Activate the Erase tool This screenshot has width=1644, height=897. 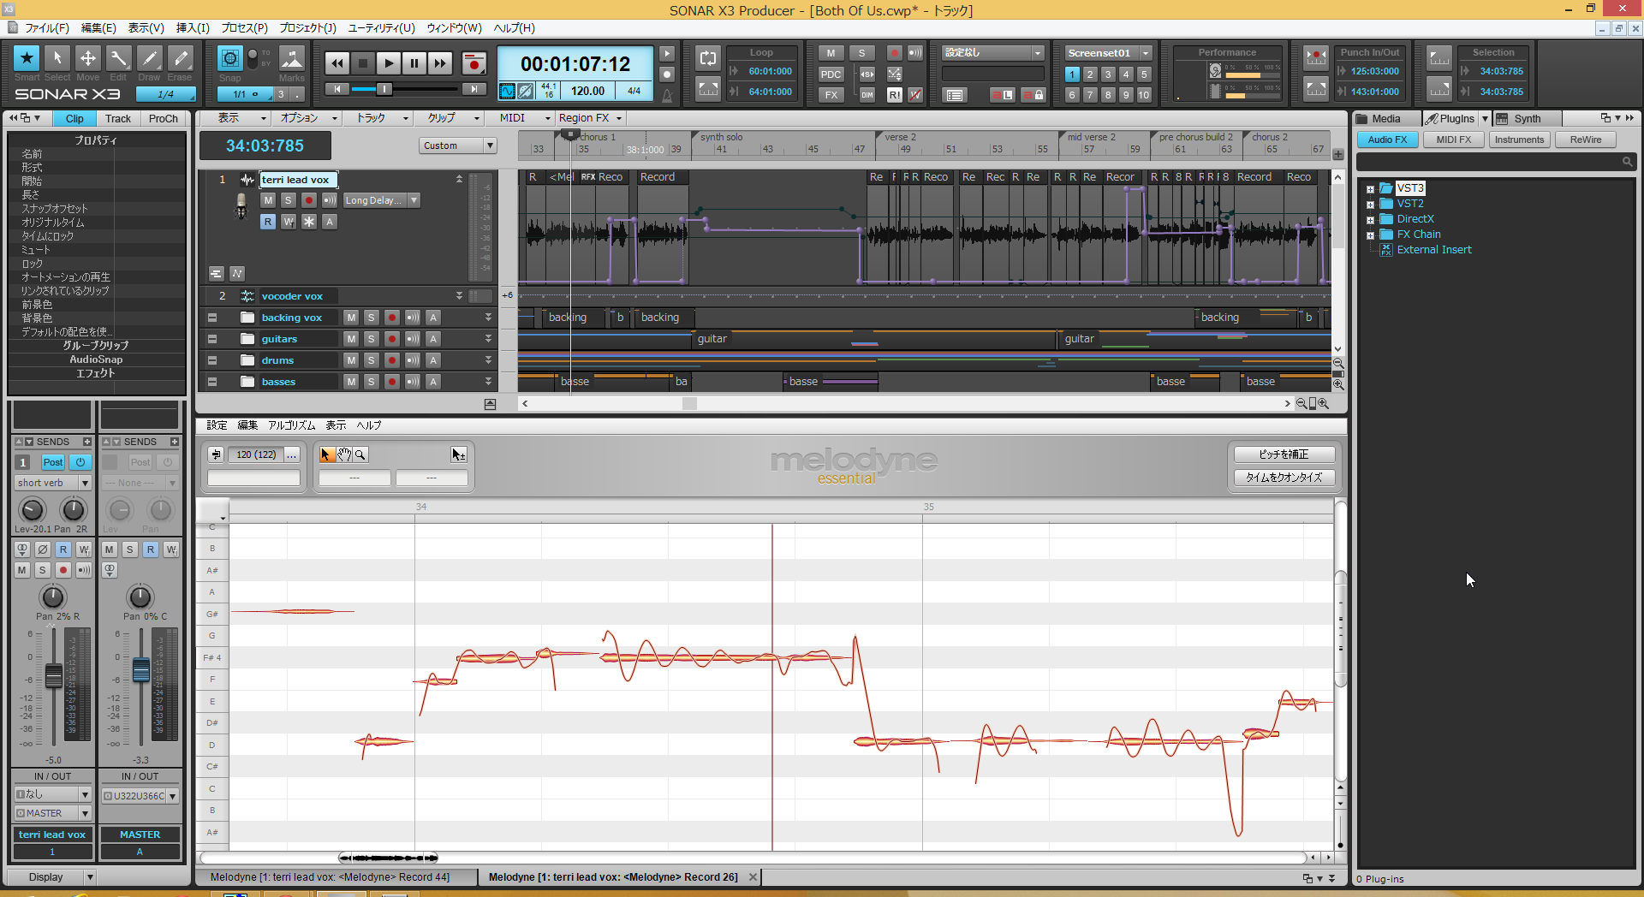click(180, 58)
